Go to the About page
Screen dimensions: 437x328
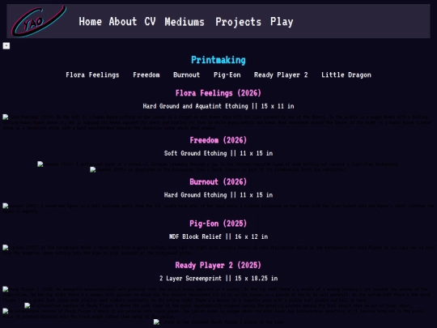[123, 22]
